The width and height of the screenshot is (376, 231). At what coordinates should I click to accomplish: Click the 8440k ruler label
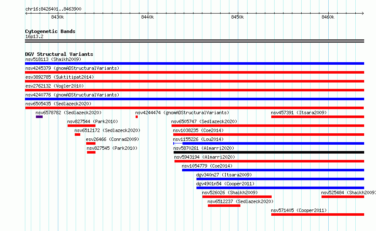[147, 17]
